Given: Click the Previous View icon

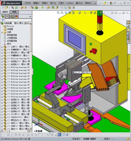Looking at the screenshot, I should pos(66,13).
